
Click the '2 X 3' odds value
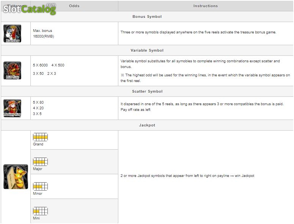point(52,73)
